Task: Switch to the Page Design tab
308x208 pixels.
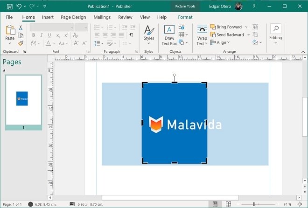Action: tap(73, 17)
